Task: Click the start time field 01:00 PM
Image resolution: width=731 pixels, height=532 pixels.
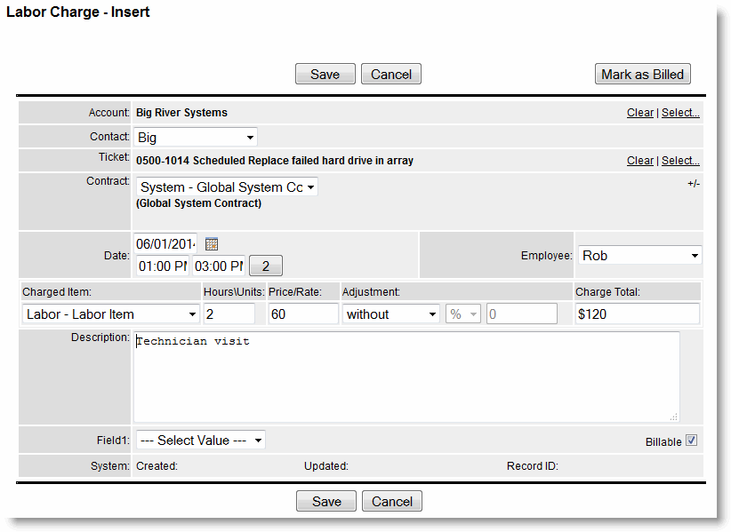Action: click(162, 266)
